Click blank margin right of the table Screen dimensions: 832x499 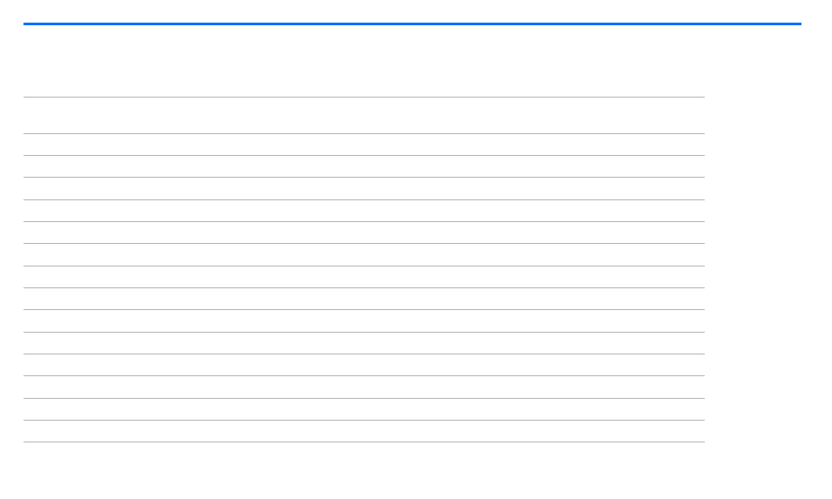[x=754, y=269]
